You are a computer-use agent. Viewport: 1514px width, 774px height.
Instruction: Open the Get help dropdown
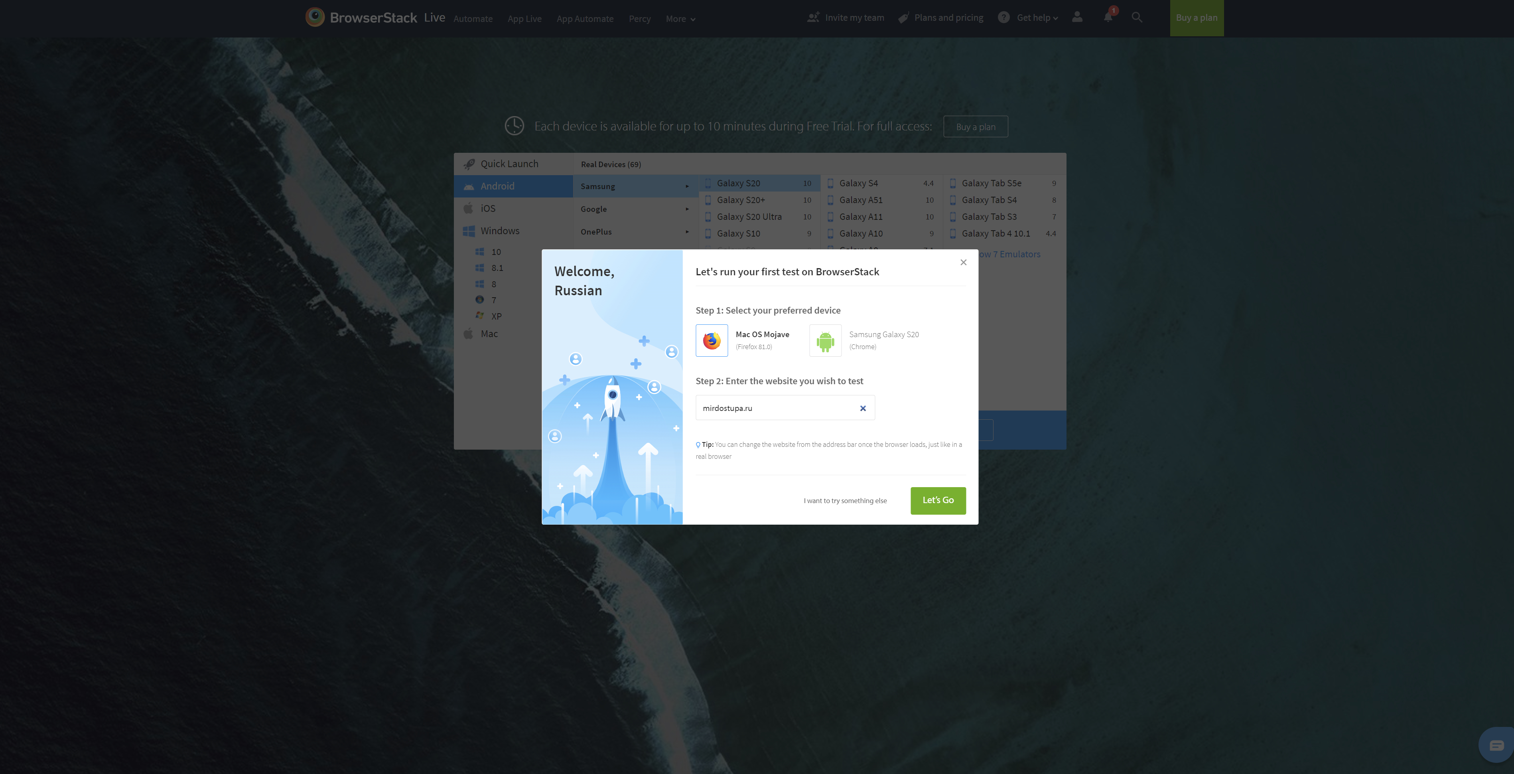[1037, 18]
